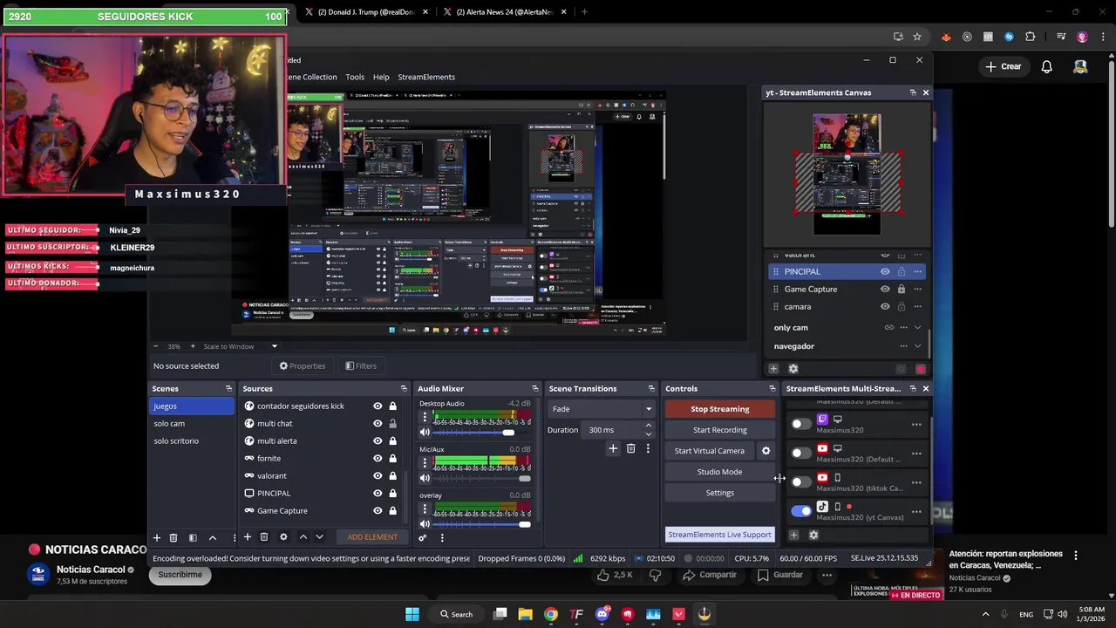Select the solo cam scene
This screenshot has width=1116, height=628.
(x=192, y=424)
